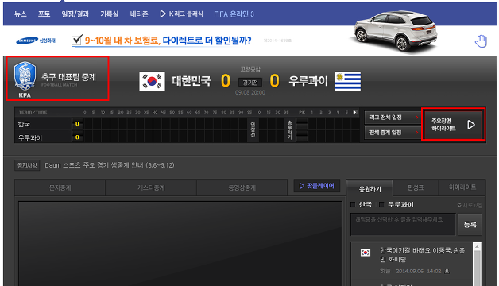Image resolution: width=499 pixels, height=286 pixels.
Task: Open K리그 클래식 link
Action: (181, 14)
